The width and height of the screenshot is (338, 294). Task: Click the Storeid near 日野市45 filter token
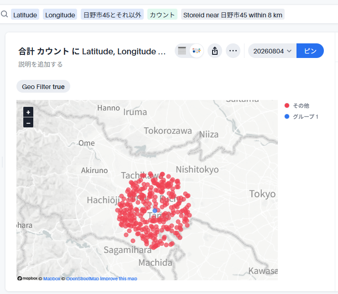click(233, 15)
